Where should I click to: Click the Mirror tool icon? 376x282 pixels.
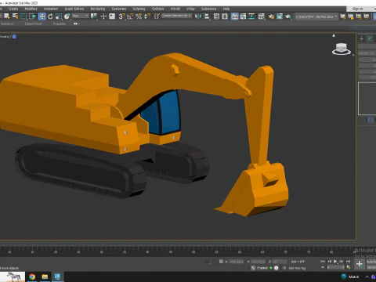[x=198, y=16]
